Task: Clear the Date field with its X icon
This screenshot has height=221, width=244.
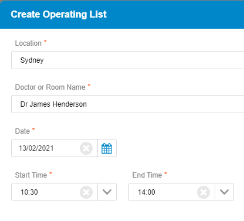Action: (x=86, y=148)
